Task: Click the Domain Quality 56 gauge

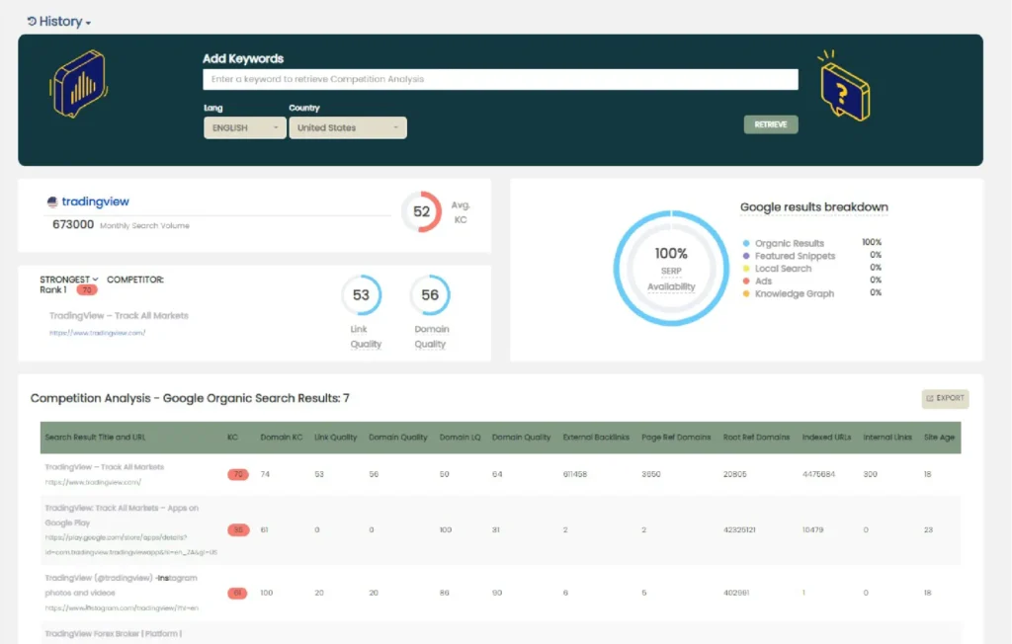Action: click(430, 295)
